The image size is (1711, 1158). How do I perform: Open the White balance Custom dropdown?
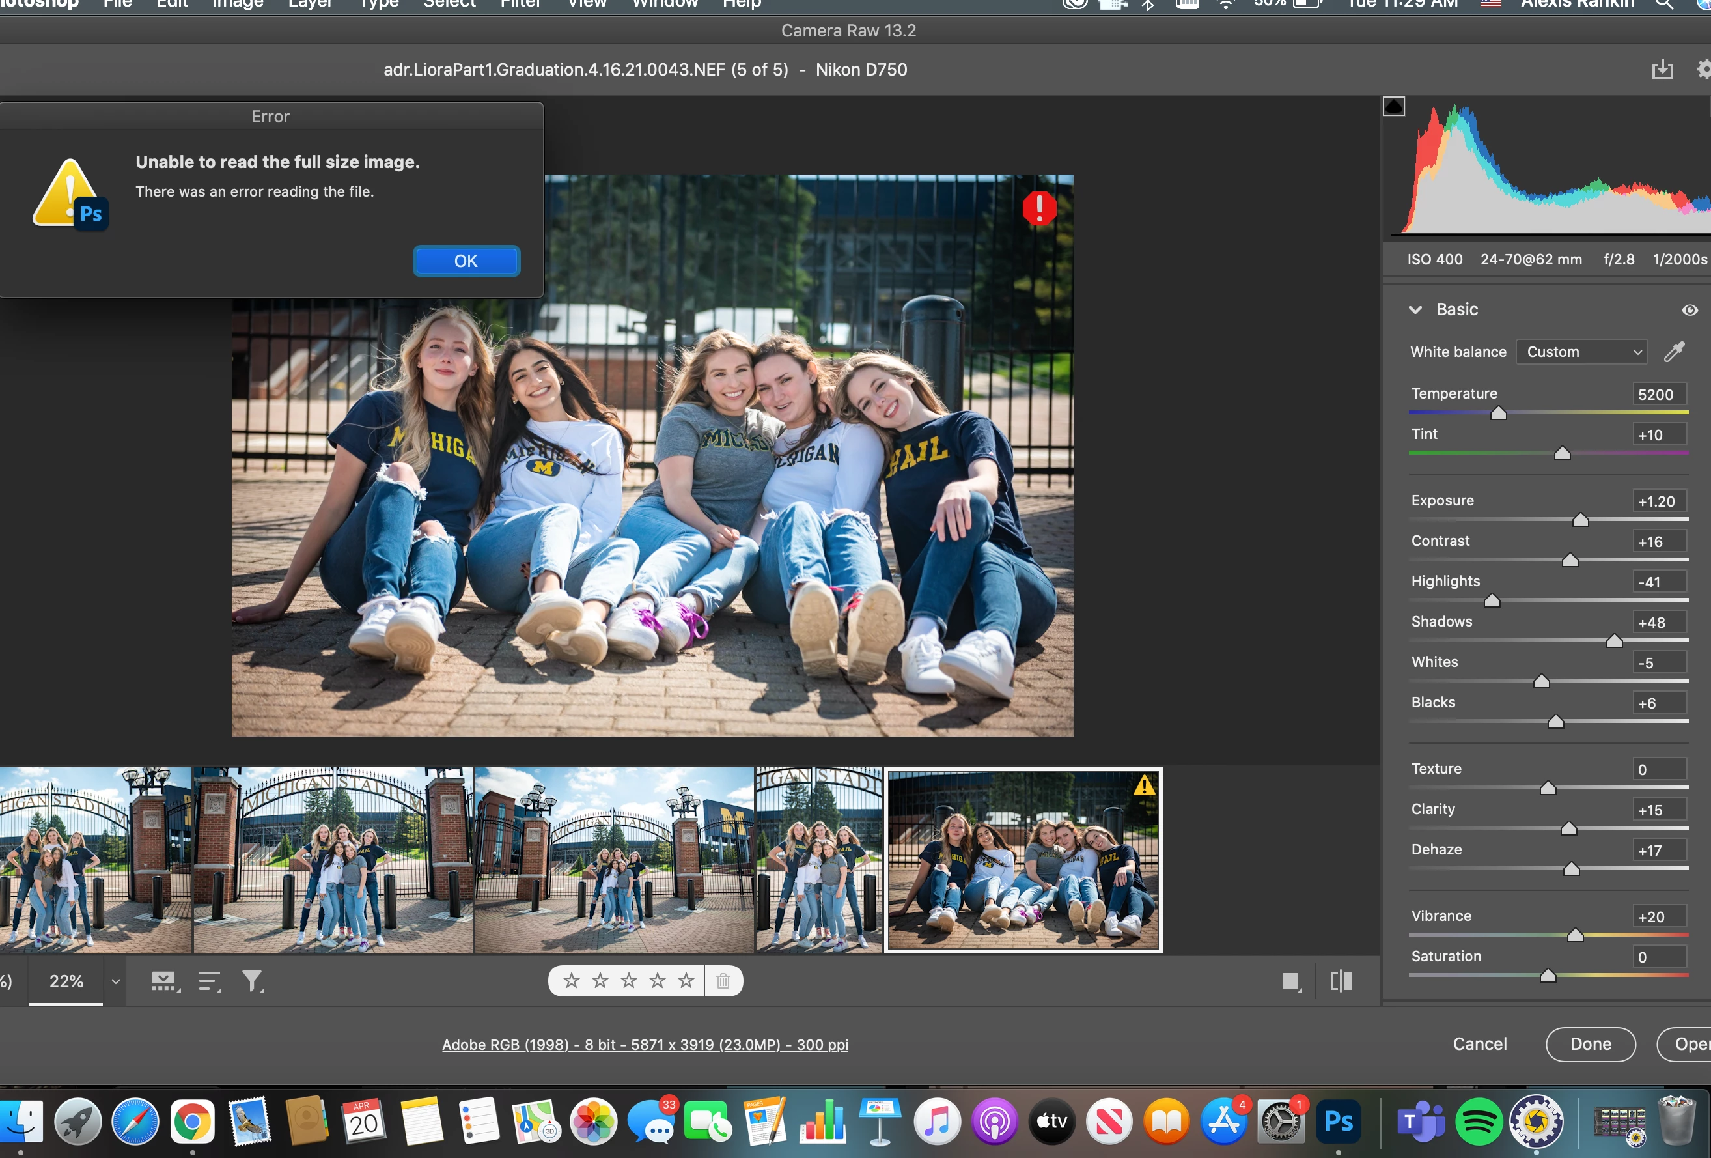(1581, 352)
